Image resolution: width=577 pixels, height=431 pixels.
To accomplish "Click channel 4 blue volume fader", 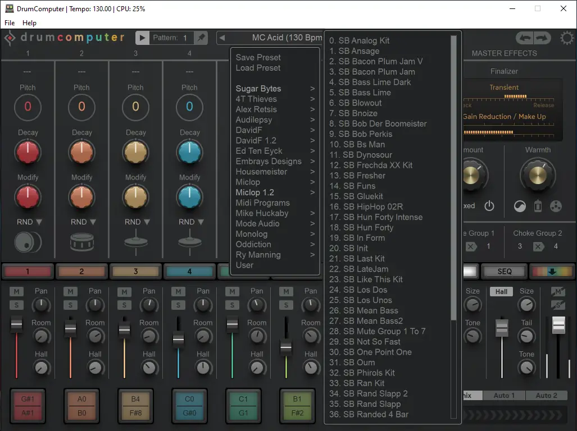I will [x=178, y=339].
